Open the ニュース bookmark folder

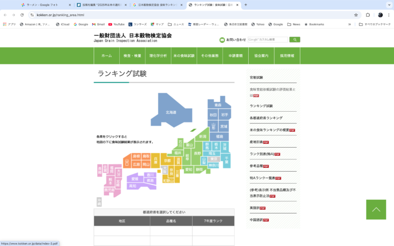176,24
